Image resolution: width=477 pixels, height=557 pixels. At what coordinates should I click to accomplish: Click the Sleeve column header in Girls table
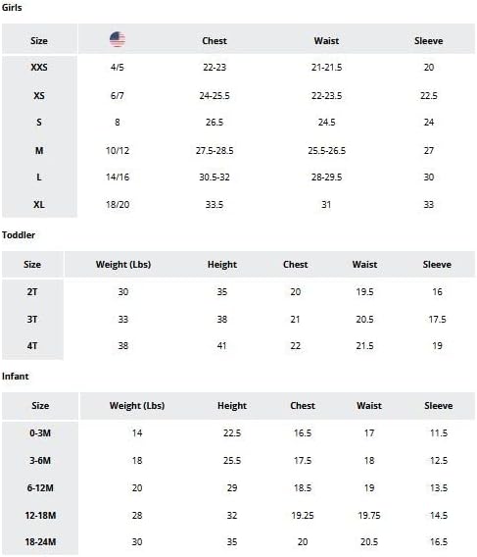[429, 41]
